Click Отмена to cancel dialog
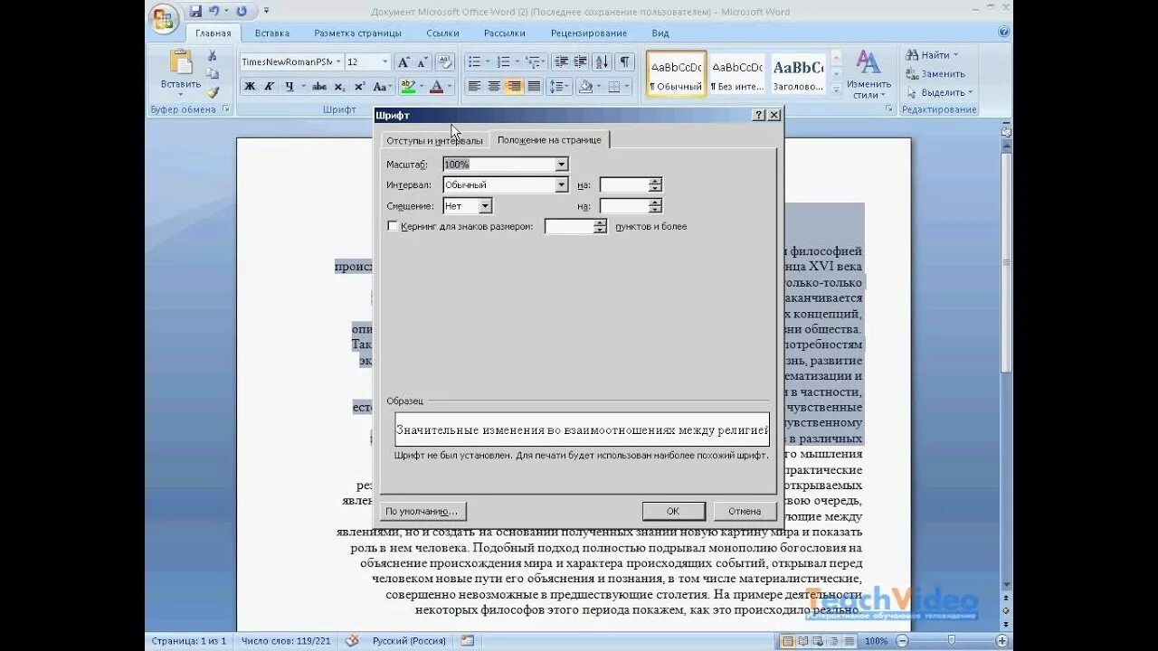Viewport: 1158px width, 651px height. (x=745, y=511)
